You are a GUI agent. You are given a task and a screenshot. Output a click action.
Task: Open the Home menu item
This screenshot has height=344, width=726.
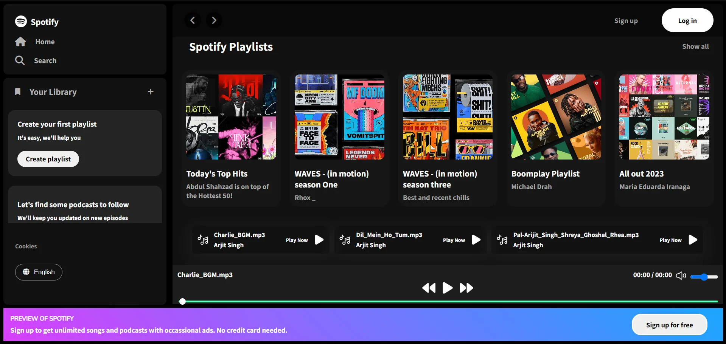(x=45, y=42)
